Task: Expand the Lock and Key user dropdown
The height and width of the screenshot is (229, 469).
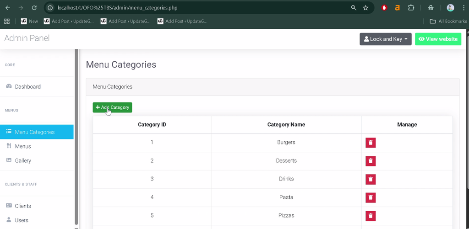Action: pos(386,39)
